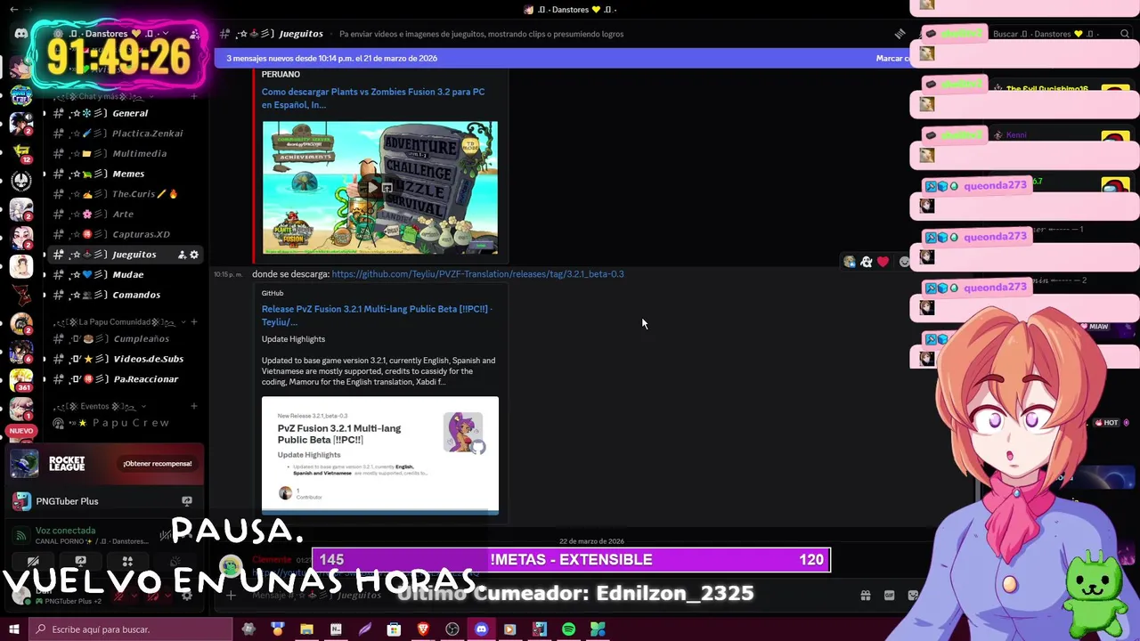Toggle camera in voice panel
1140x641 pixels.
pos(33,561)
